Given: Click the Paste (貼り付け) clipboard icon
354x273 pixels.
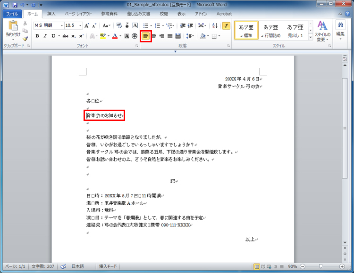Looking at the screenshot, I should point(13,25).
